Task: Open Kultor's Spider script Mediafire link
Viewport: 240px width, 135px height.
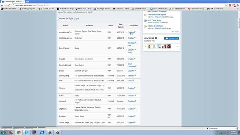Action: (132, 96)
